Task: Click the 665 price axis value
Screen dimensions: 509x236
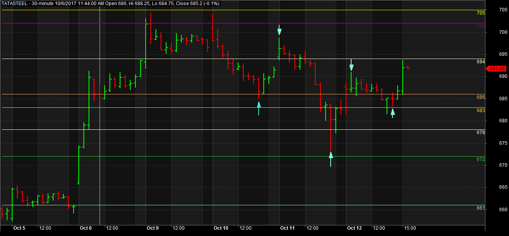Action: [503, 187]
